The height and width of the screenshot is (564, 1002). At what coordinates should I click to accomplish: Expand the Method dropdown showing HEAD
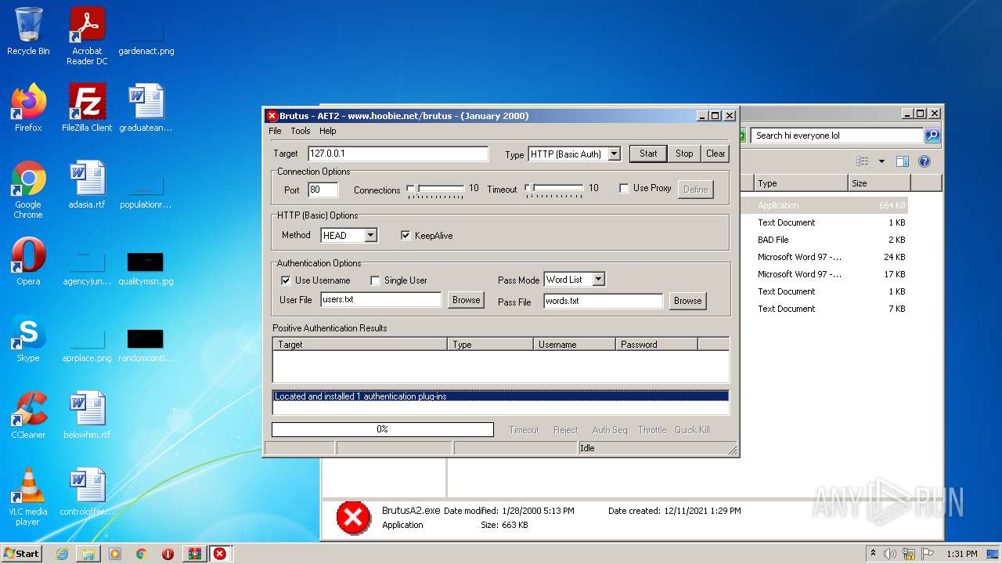370,236
